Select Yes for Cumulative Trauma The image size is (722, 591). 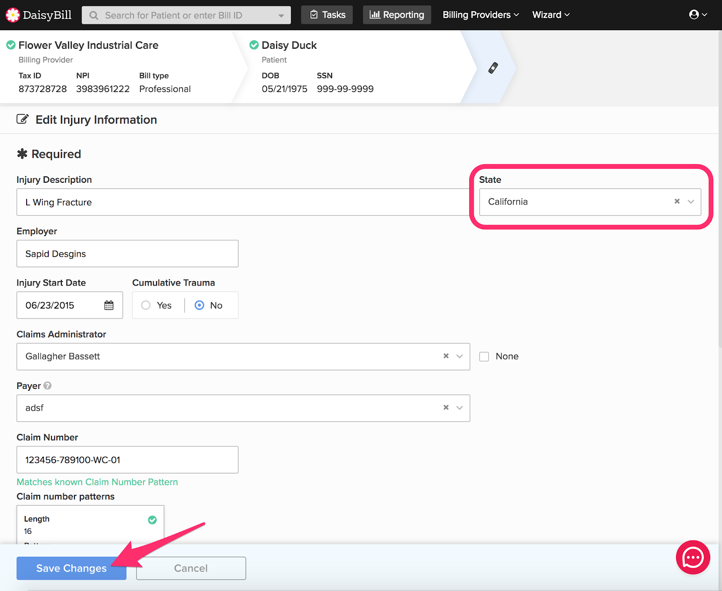pos(146,305)
